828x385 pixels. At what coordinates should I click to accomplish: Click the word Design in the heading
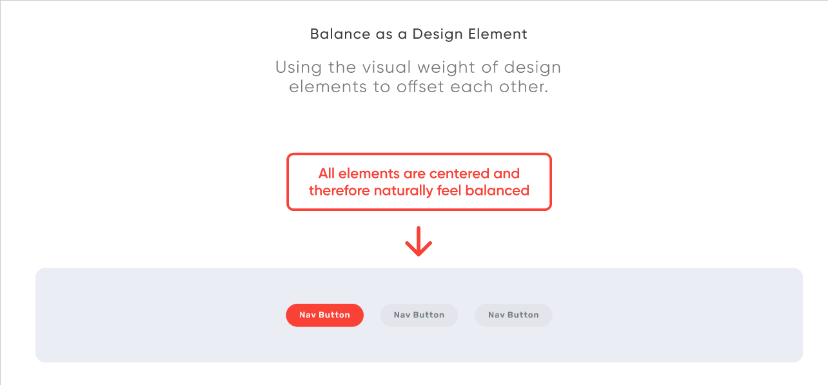pyautogui.click(x=437, y=35)
